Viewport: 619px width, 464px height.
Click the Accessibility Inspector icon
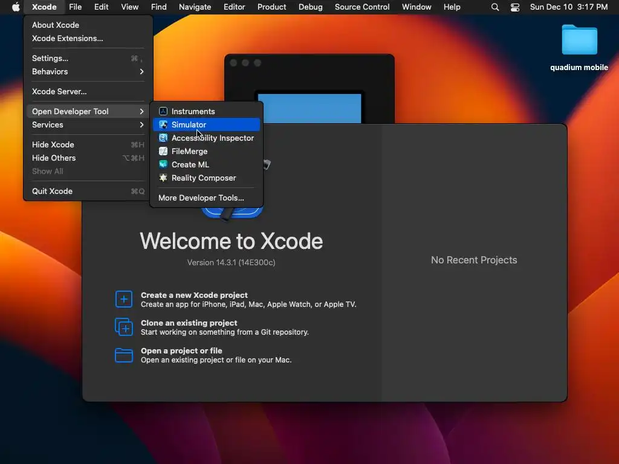[x=163, y=138]
